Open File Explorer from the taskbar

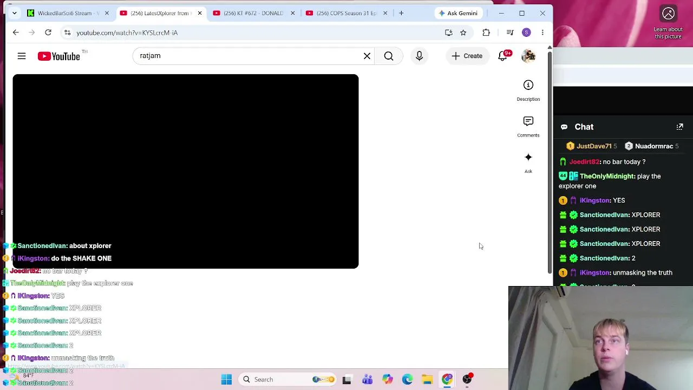coord(427,380)
